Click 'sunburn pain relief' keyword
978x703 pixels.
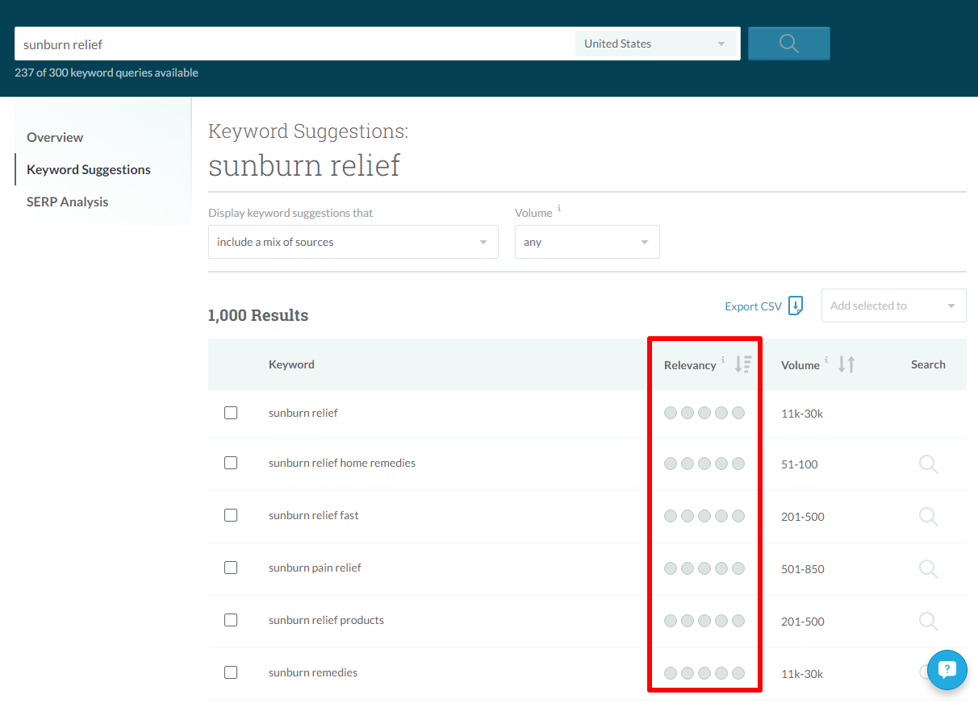315,568
